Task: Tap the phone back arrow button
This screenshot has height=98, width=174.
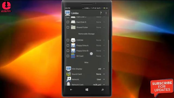Action: [x=71, y=90]
